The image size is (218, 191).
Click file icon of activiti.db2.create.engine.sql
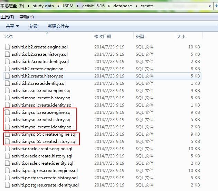pos(7,47)
